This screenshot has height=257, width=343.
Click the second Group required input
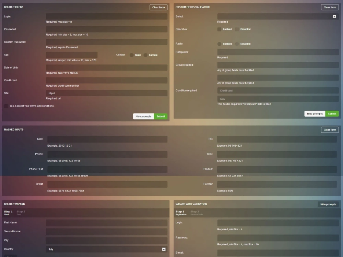pos(278,77)
